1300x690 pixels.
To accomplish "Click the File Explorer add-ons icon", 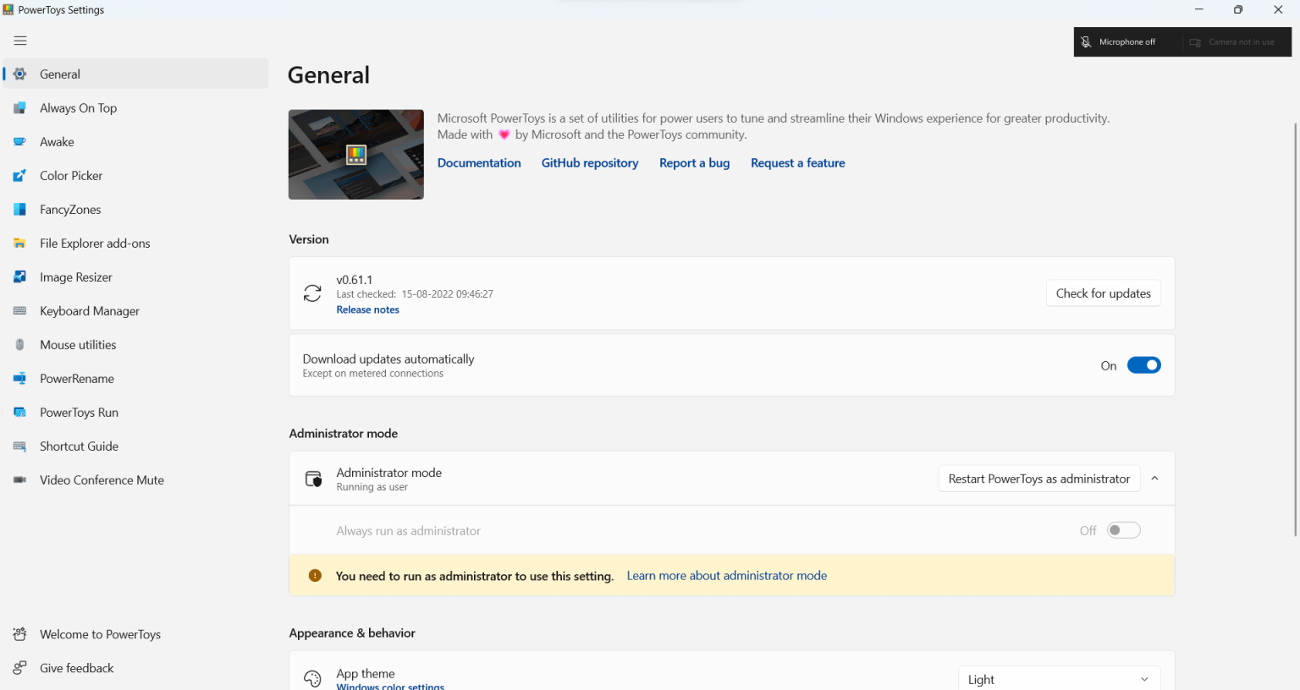I will coord(19,244).
